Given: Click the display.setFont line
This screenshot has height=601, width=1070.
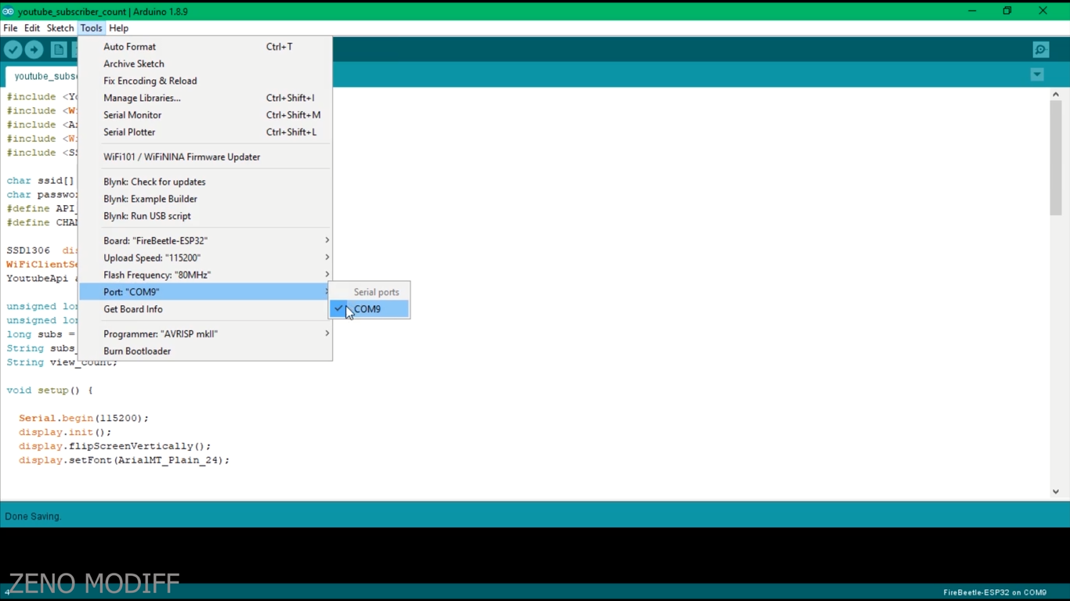Looking at the screenshot, I should (125, 460).
